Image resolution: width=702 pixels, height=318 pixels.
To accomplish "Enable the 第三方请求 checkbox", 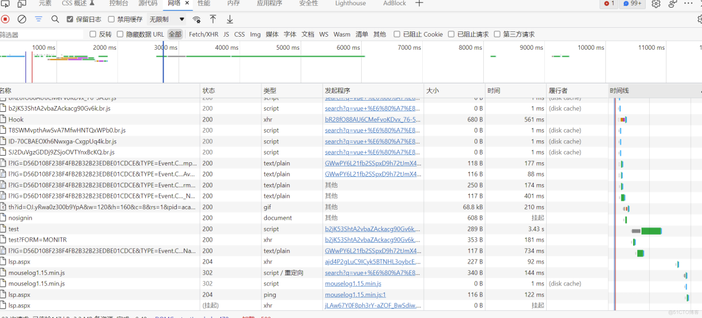I will coord(497,34).
